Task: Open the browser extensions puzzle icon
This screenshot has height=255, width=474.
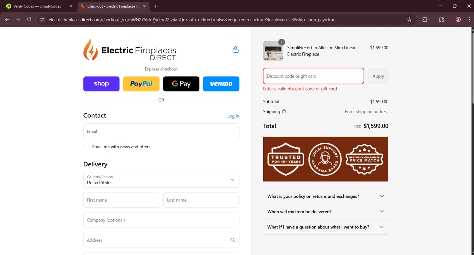Action: click(425, 20)
